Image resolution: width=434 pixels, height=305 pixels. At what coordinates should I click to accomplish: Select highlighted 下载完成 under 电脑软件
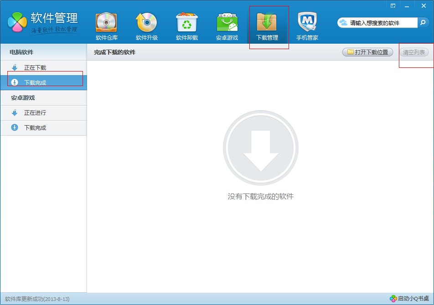(44, 82)
